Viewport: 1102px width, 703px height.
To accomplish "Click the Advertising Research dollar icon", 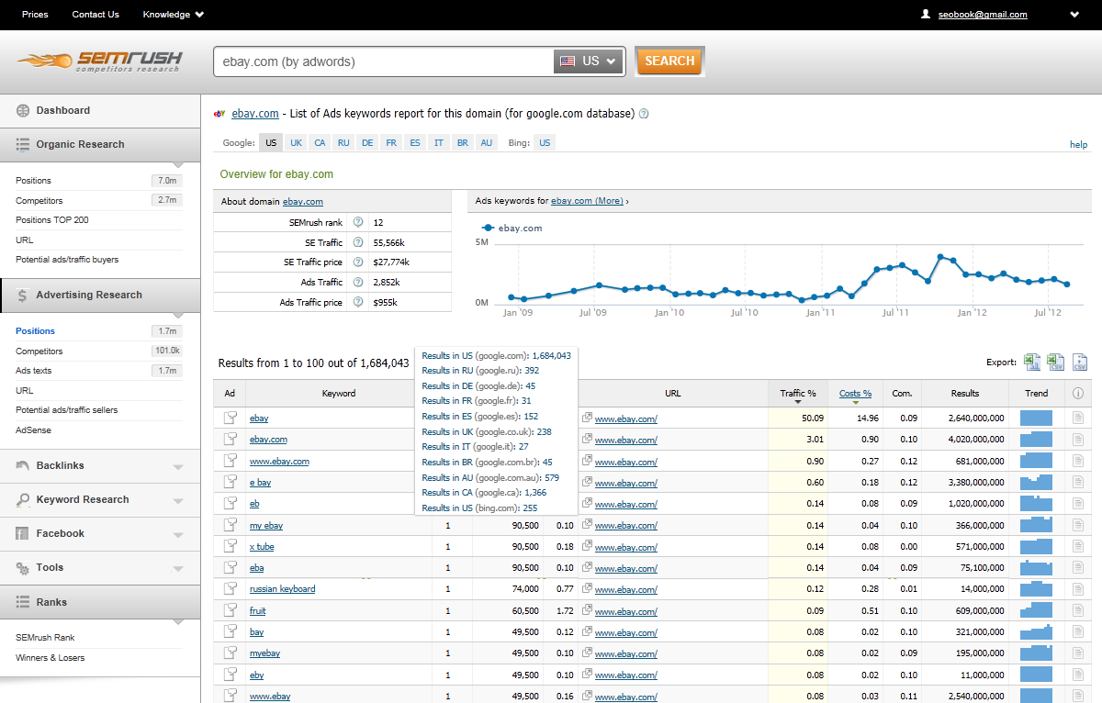I will point(23,295).
